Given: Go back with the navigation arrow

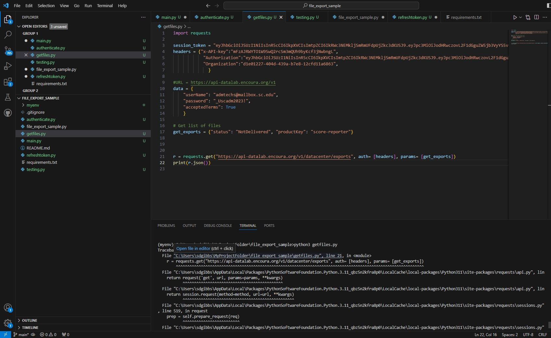Looking at the screenshot, I should [208, 6].
